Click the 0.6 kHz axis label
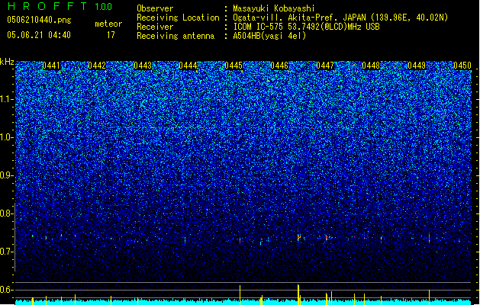The height and width of the screenshot is (305, 480). pos(7,290)
